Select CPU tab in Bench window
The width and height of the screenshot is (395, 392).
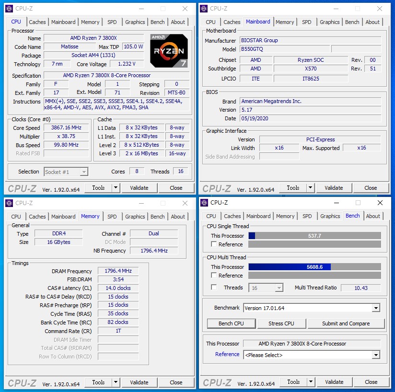(211, 216)
